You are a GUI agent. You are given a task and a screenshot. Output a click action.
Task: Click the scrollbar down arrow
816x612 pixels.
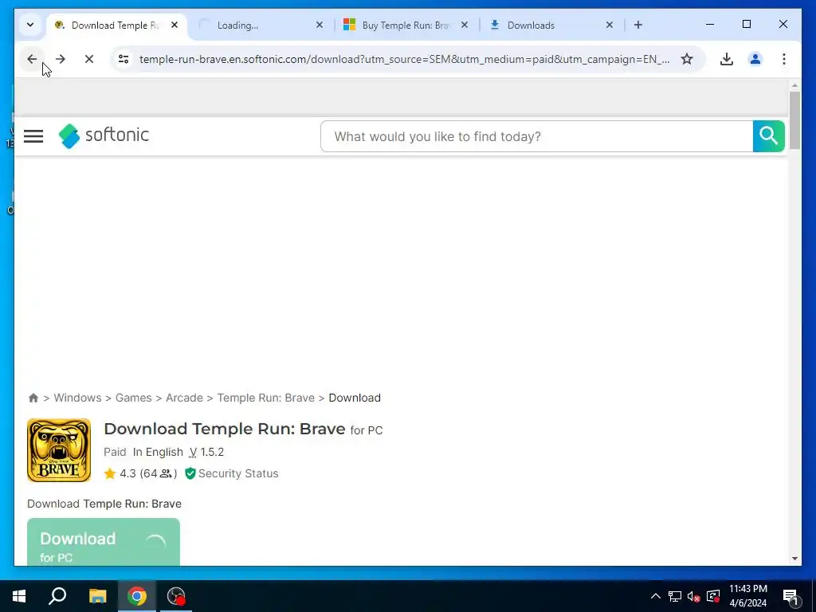(x=794, y=559)
